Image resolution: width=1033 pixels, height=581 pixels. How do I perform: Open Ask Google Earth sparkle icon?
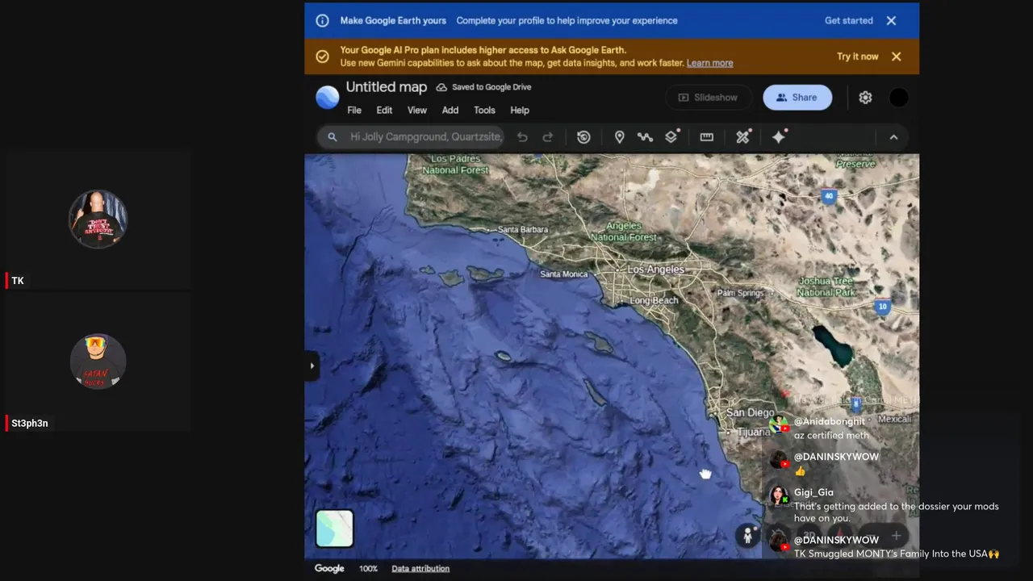pos(779,137)
